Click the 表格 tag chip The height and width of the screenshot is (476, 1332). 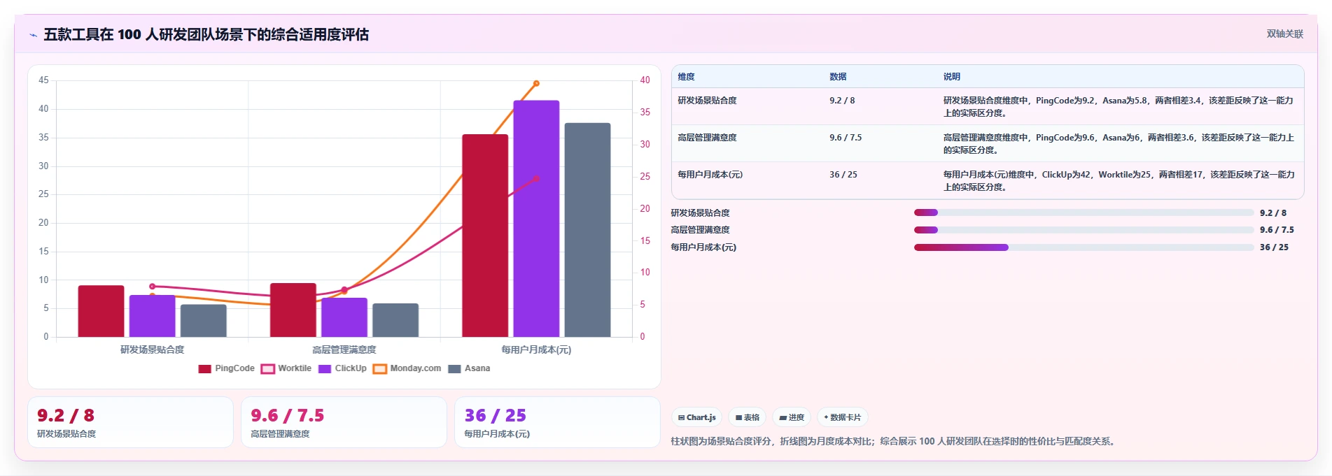748,417
